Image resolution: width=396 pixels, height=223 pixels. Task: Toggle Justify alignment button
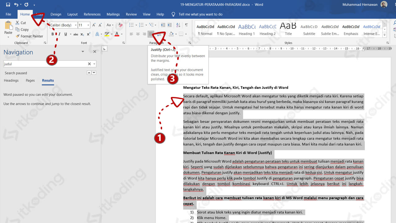(x=151, y=34)
